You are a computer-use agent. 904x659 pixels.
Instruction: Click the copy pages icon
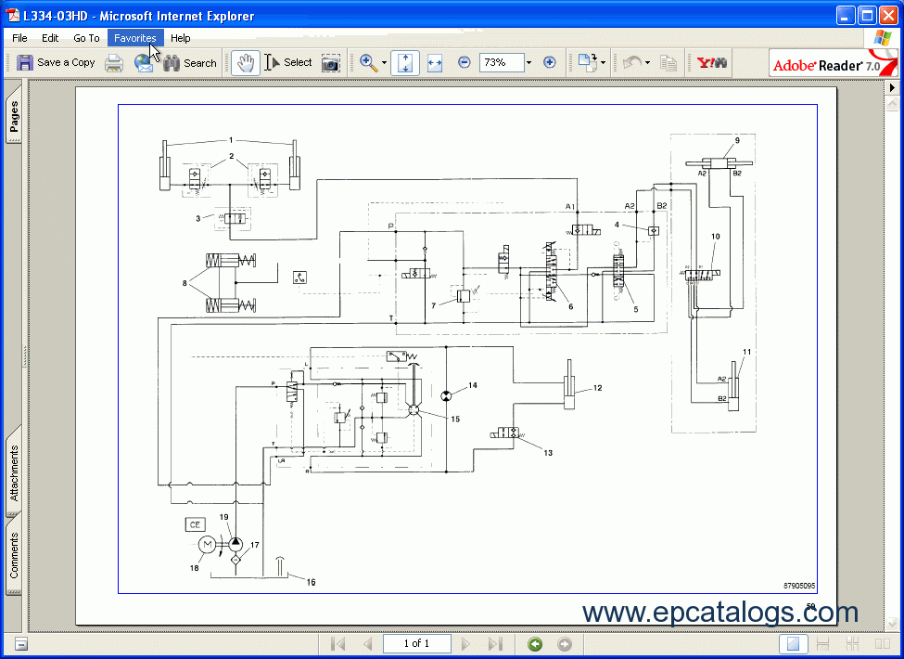[668, 62]
